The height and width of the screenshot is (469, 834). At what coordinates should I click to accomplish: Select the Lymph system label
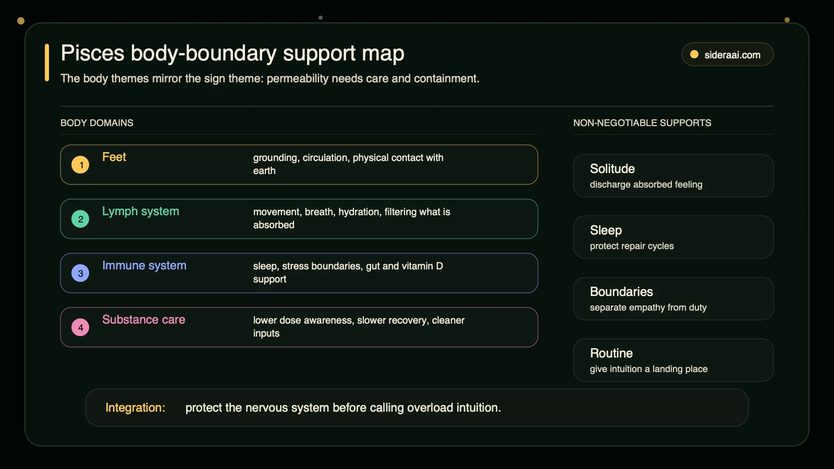pos(141,212)
